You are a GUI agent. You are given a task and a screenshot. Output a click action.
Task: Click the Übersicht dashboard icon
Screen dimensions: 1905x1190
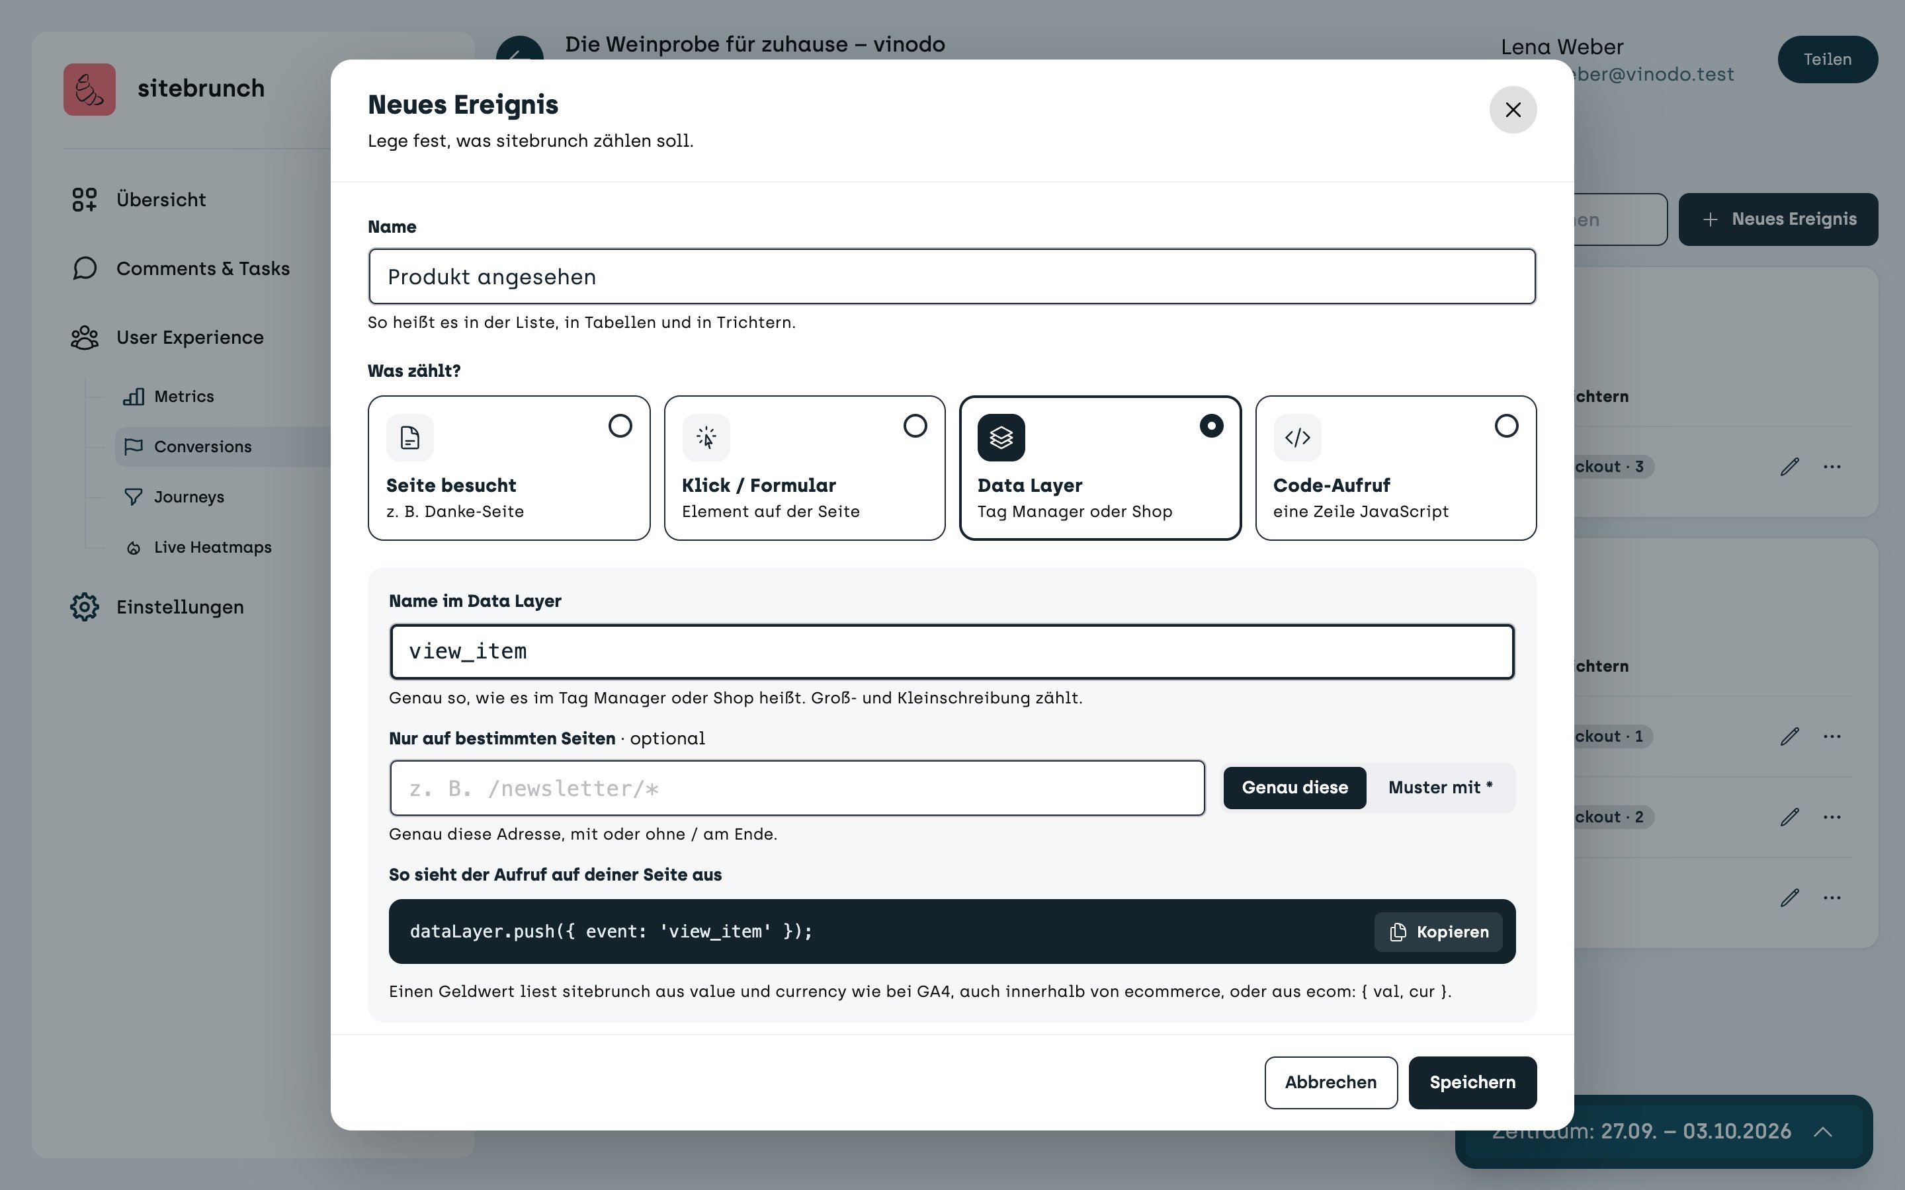coord(84,200)
